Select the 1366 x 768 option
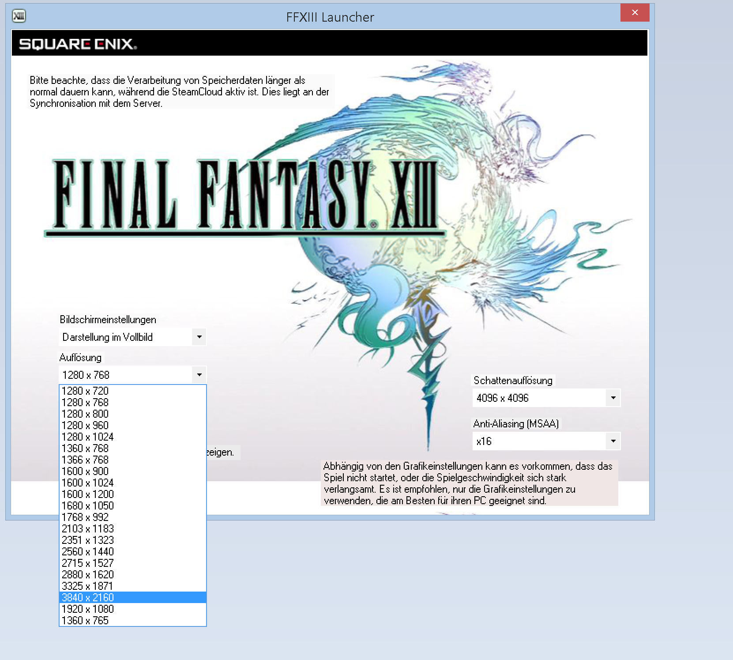This screenshot has width=733, height=660. [133, 460]
